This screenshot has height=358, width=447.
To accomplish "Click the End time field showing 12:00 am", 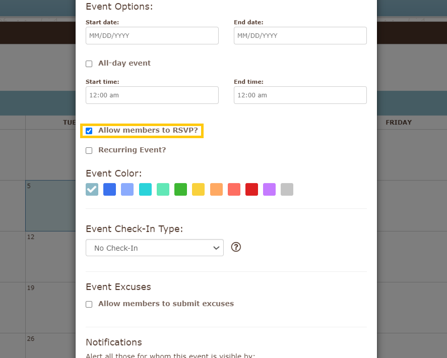I will pyautogui.click(x=300, y=95).
